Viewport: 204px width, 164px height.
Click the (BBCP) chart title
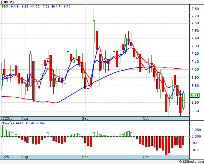7,2
